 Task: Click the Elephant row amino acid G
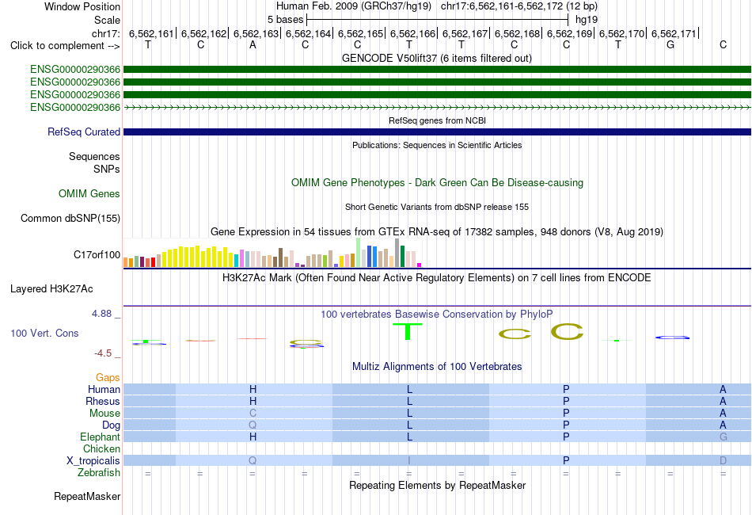(723, 437)
